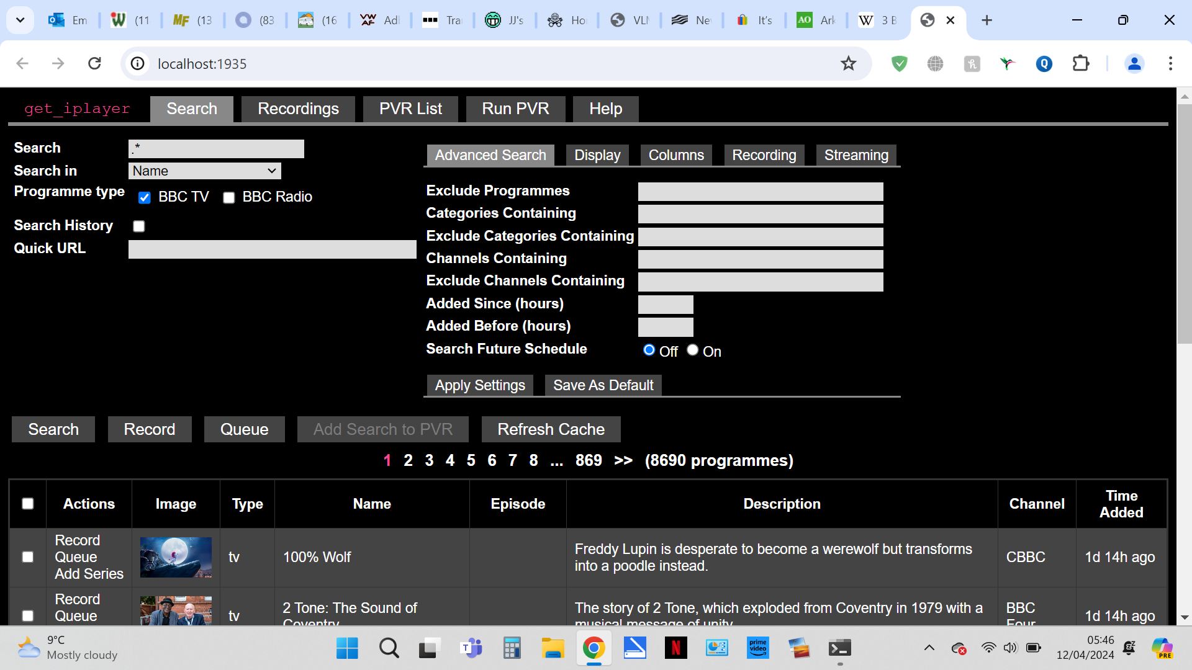Screen dimensions: 1192x670
Task: Go to page 2 of results
Action: pyautogui.click(x=408, y=460)
